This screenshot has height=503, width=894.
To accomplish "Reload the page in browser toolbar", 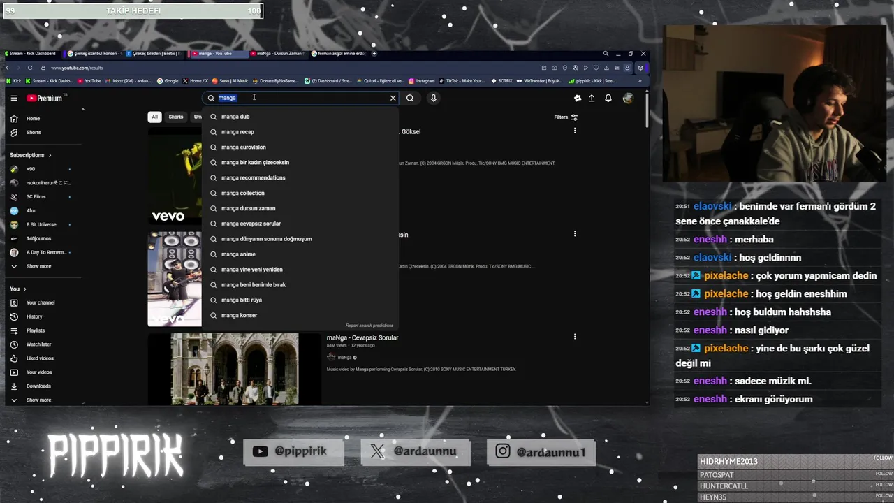I will pos(30,68).
